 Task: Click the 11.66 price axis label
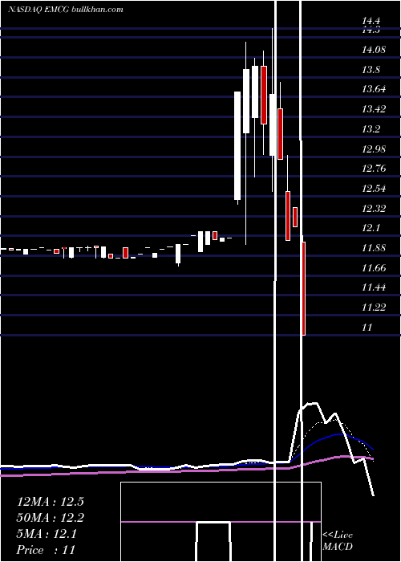click(374, 268)
